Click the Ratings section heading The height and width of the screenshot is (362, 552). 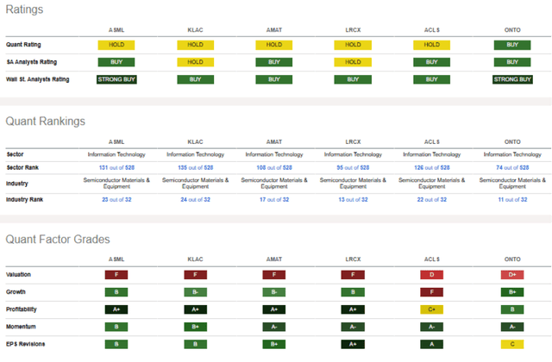(24, 9)
